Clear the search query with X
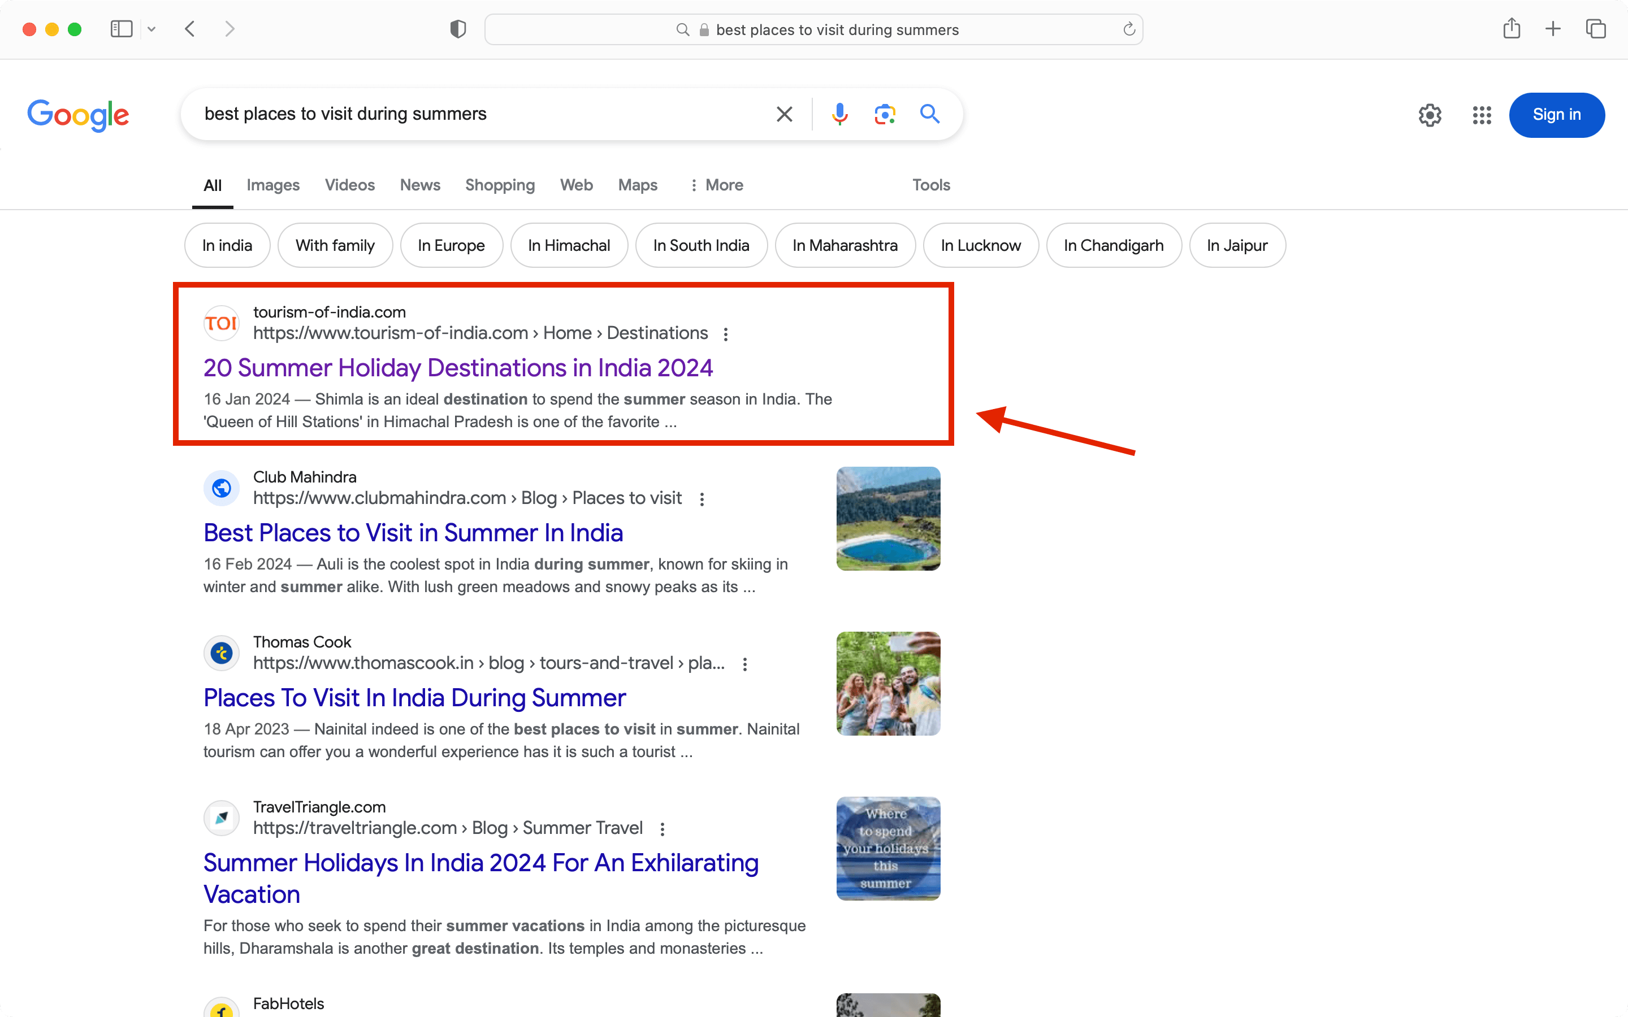Viewport: 1628px width, 1017px height. [785, 114]
